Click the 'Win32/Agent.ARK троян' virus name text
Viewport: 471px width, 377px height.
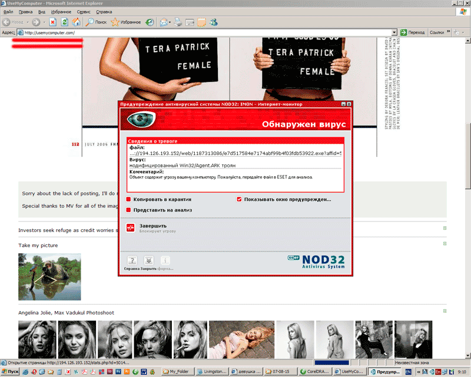207,166
